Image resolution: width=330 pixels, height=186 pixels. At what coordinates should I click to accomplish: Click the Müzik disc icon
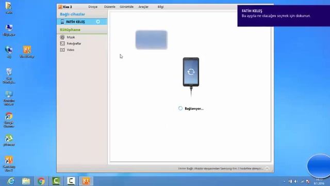[x=62, y=37]
